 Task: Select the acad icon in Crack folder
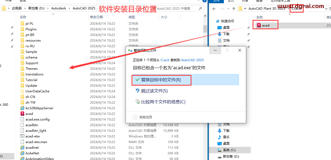259,25
